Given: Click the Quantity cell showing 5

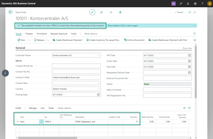Looking at the screenshot, I should (131, 122).
